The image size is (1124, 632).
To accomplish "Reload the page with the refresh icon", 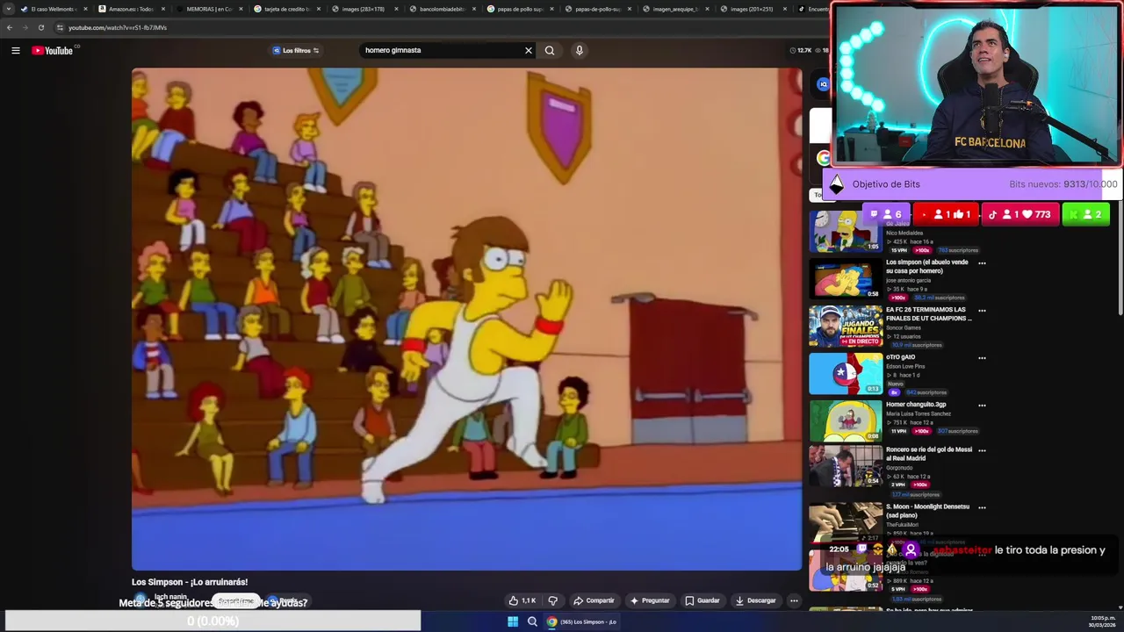I will (x=40, y=27).
